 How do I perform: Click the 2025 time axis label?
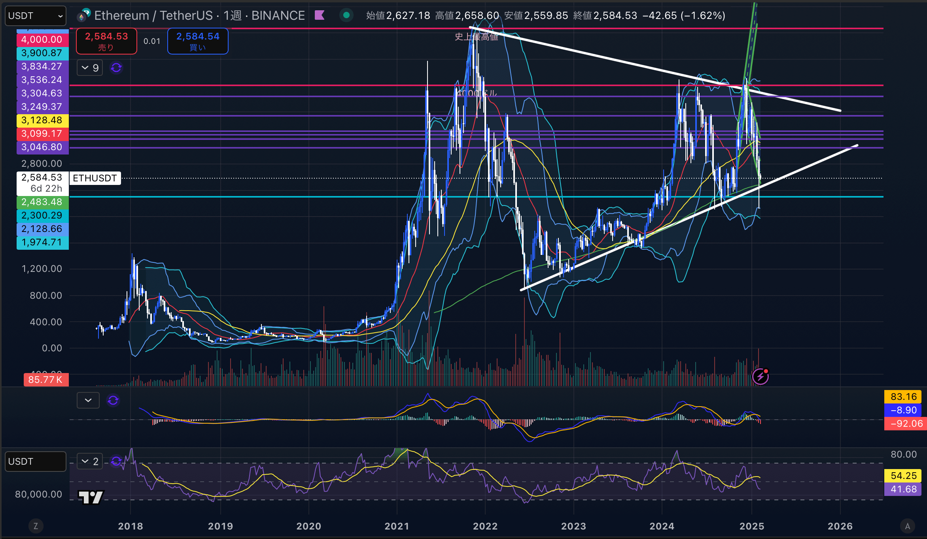pyautogui.click(x=752, y=526)
